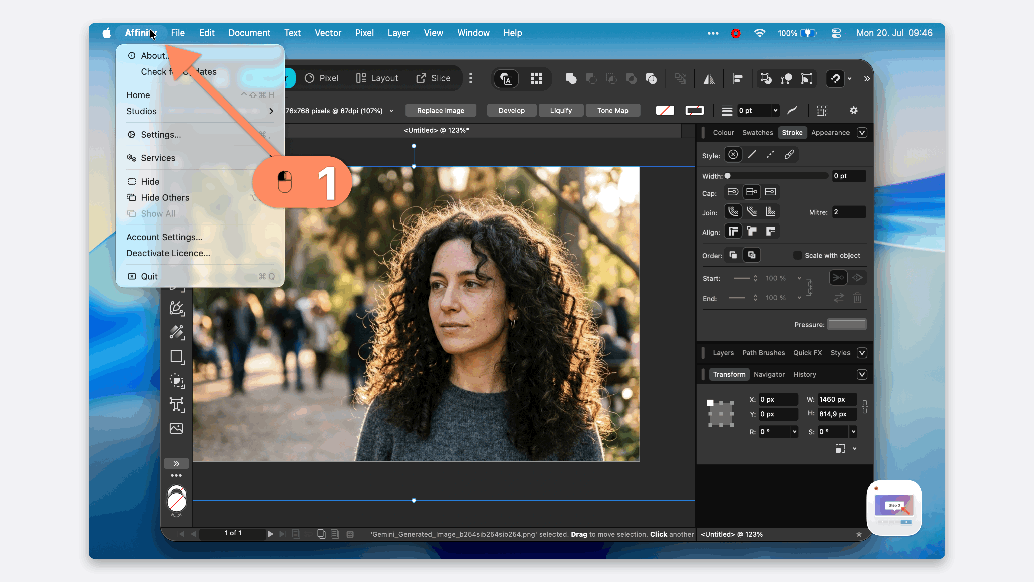The image size is (1034, 582).
Task: Select align stroke to outside option
Action: (770, 231)
